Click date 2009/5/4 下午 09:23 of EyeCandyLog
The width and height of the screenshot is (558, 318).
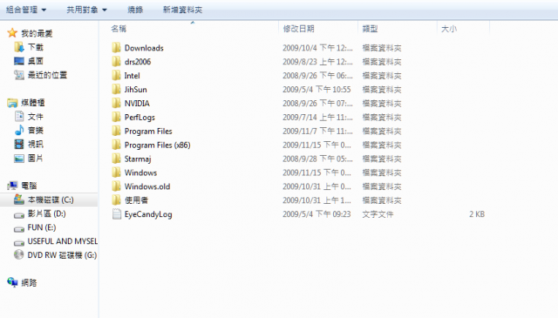[316, 214]
